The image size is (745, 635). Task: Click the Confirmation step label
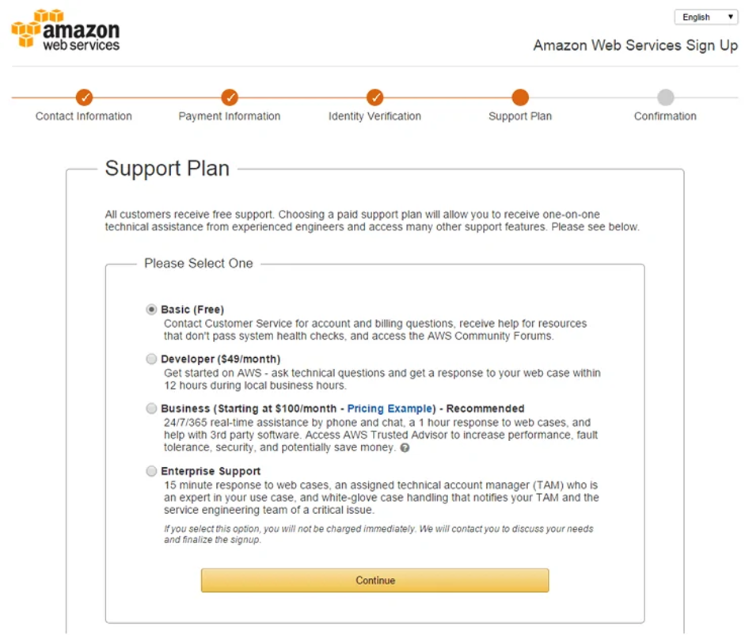665,116
